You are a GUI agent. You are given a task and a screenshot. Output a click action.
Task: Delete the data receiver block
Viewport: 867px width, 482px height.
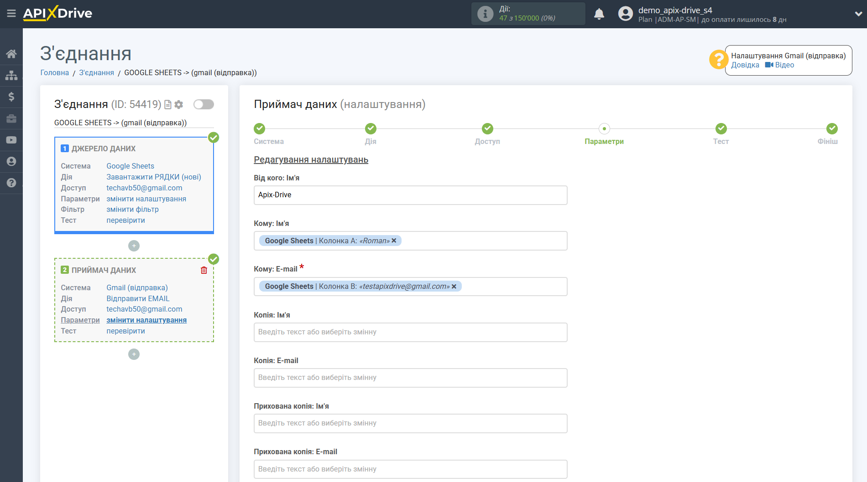pyautogui.click(x=204, y=270)
